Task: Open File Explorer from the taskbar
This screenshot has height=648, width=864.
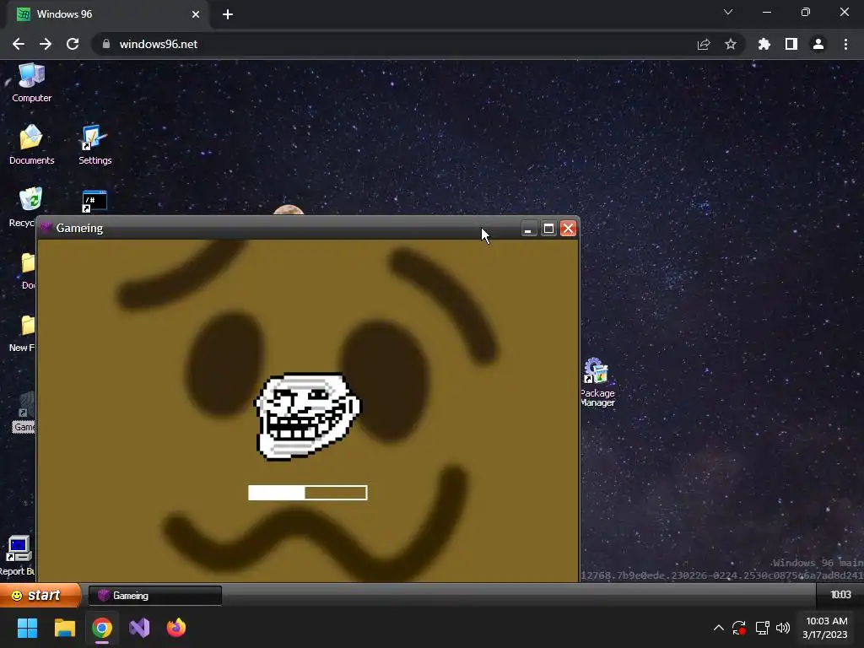Action: [64, 628]
